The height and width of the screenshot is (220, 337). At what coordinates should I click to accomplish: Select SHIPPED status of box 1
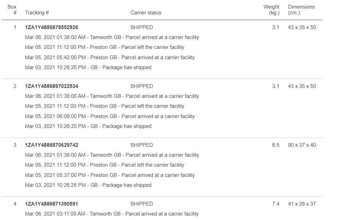tap(142, 27)
